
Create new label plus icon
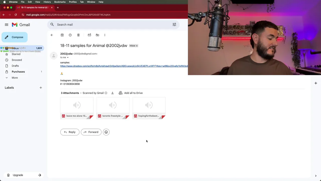(41, 87)
